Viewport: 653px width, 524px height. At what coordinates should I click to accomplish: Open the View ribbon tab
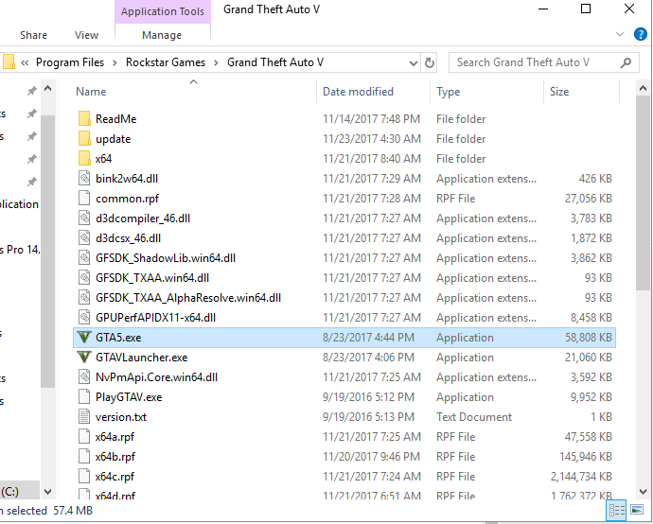(86, 35)
